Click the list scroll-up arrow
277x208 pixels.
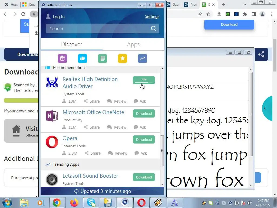162,69
